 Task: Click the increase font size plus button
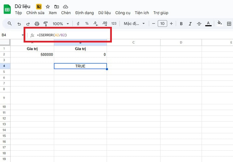[x=171, y=24]
